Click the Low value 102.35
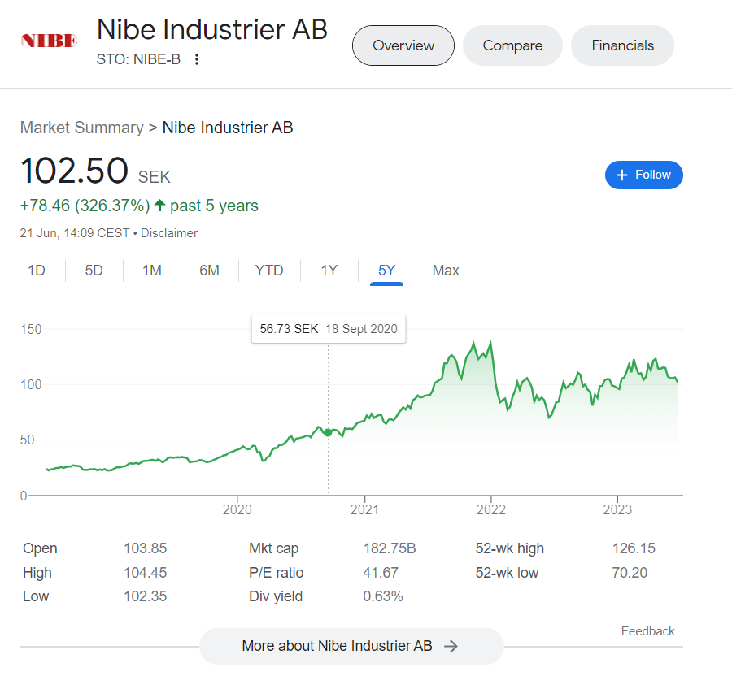Screen dimensions: 732x680 [146, 596]
